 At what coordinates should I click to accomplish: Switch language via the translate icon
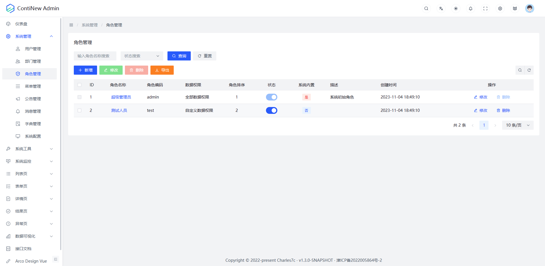441,9
